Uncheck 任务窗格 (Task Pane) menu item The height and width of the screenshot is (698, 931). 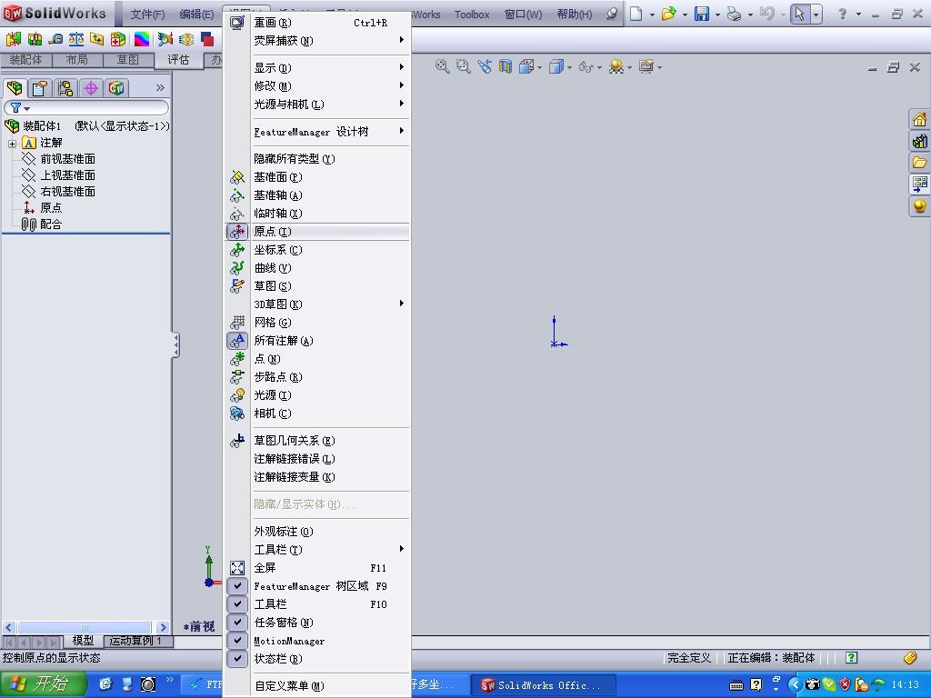tap(318, 623)
